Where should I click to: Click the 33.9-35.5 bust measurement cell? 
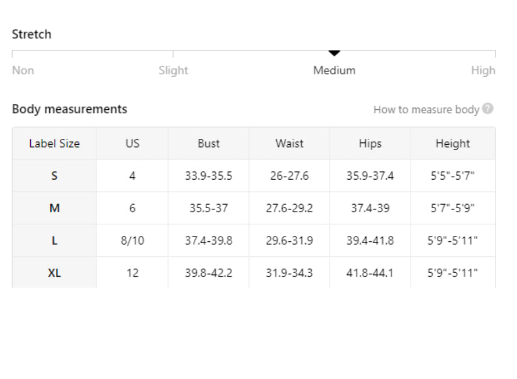[208, 176]
